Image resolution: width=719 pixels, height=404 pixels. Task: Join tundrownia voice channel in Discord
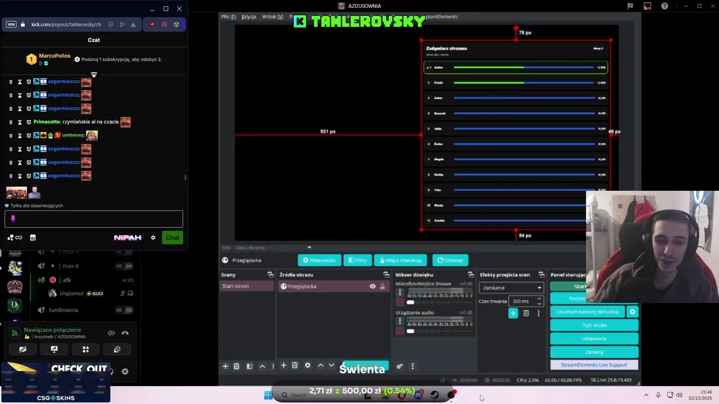click(63, 310)
